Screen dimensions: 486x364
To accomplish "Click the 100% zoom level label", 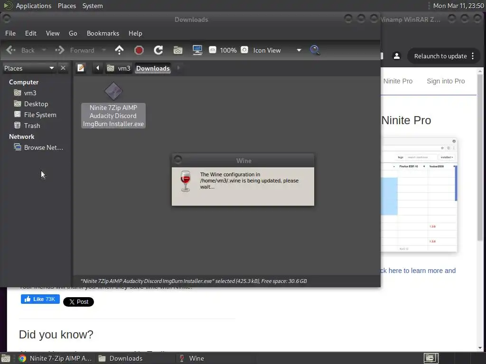I will tap(228, 50).
